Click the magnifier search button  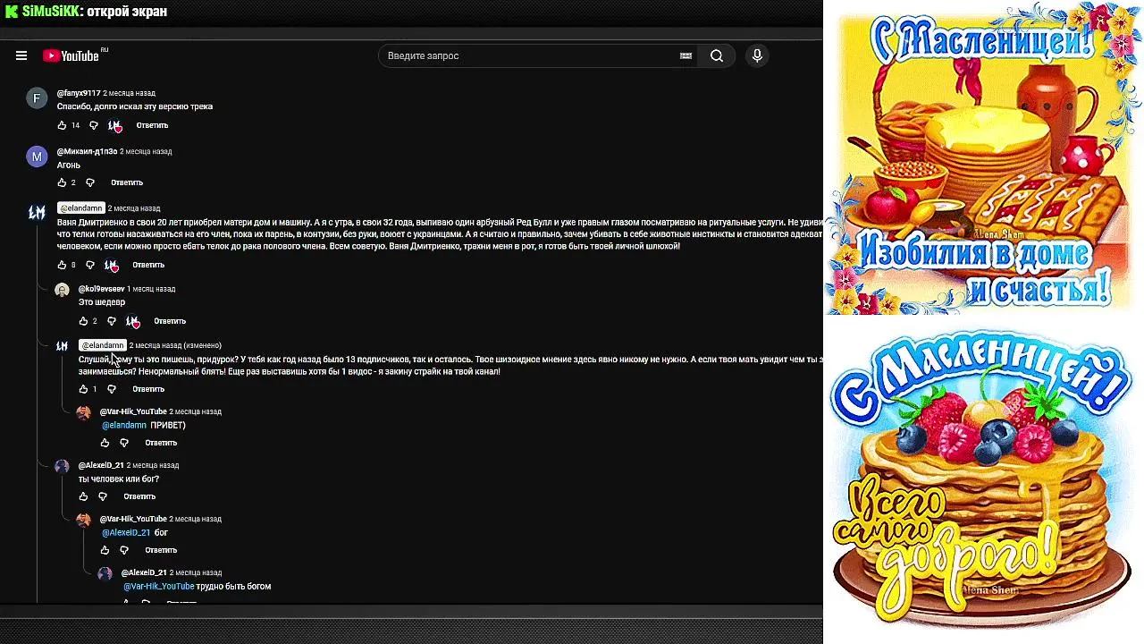[x=717, y=55]
